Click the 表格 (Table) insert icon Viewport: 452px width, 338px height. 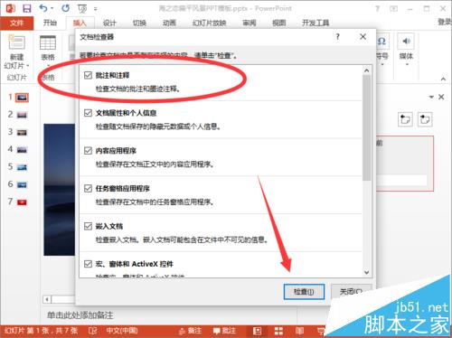pos(48,42)
